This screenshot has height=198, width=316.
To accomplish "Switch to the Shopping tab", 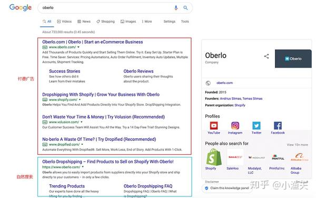I will (x=105, y=22).
